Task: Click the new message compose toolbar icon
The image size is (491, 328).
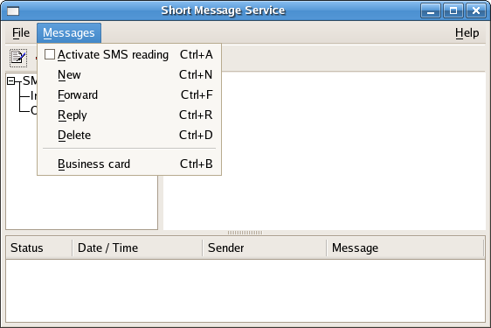Action: pyautogui.click(x=18, y=58)
